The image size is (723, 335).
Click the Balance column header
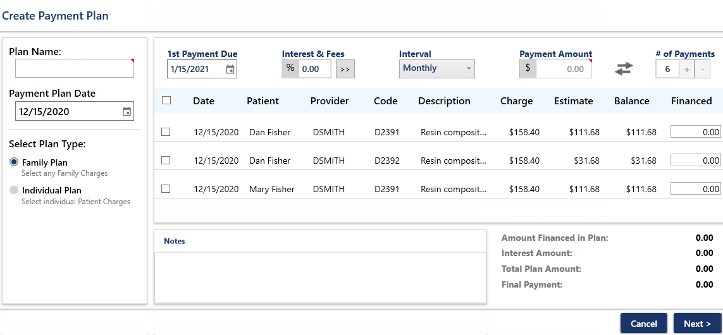coord(631,101)
